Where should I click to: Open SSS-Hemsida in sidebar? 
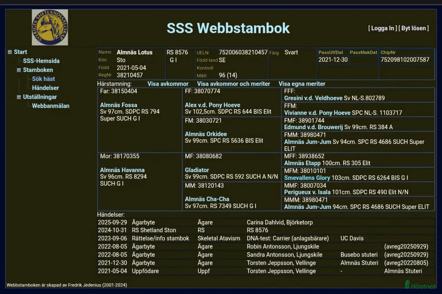click(41, 61)
